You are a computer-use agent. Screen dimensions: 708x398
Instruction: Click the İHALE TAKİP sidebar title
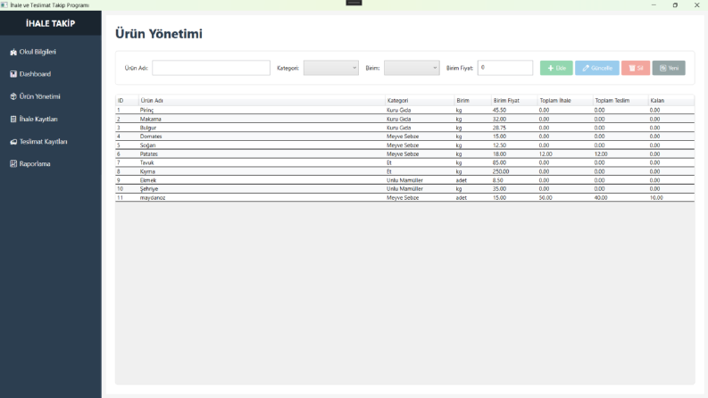pyautogui.click(x=51, y=23)
